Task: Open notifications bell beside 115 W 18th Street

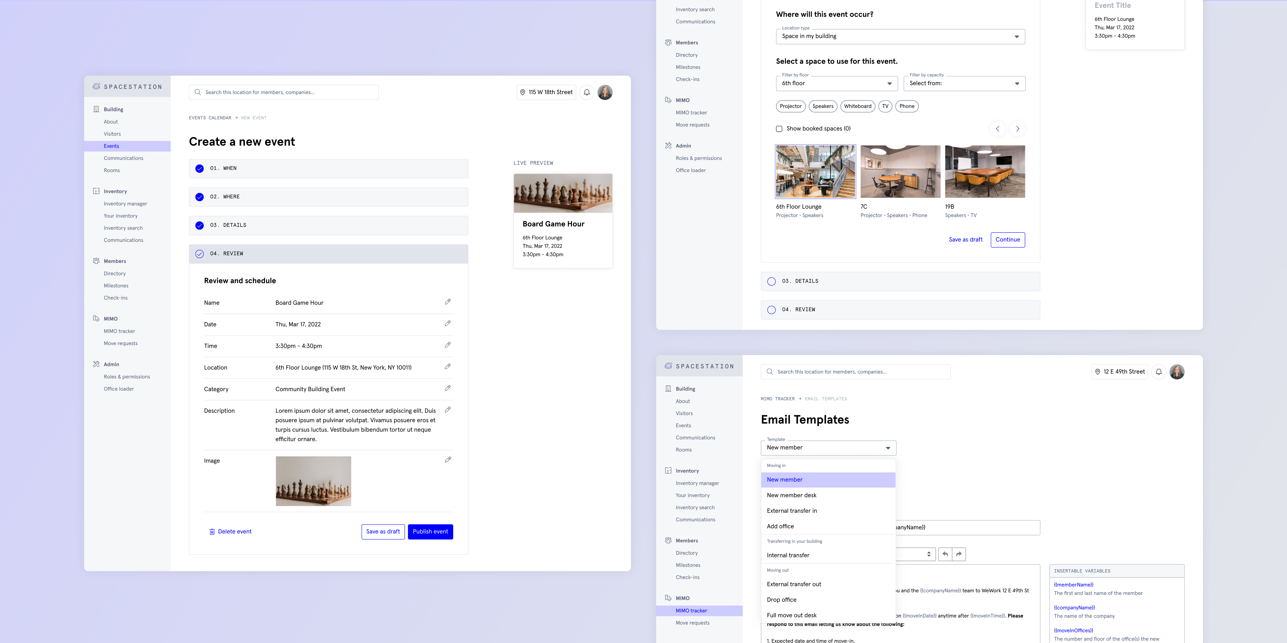Action: click(x=586, y=92)
